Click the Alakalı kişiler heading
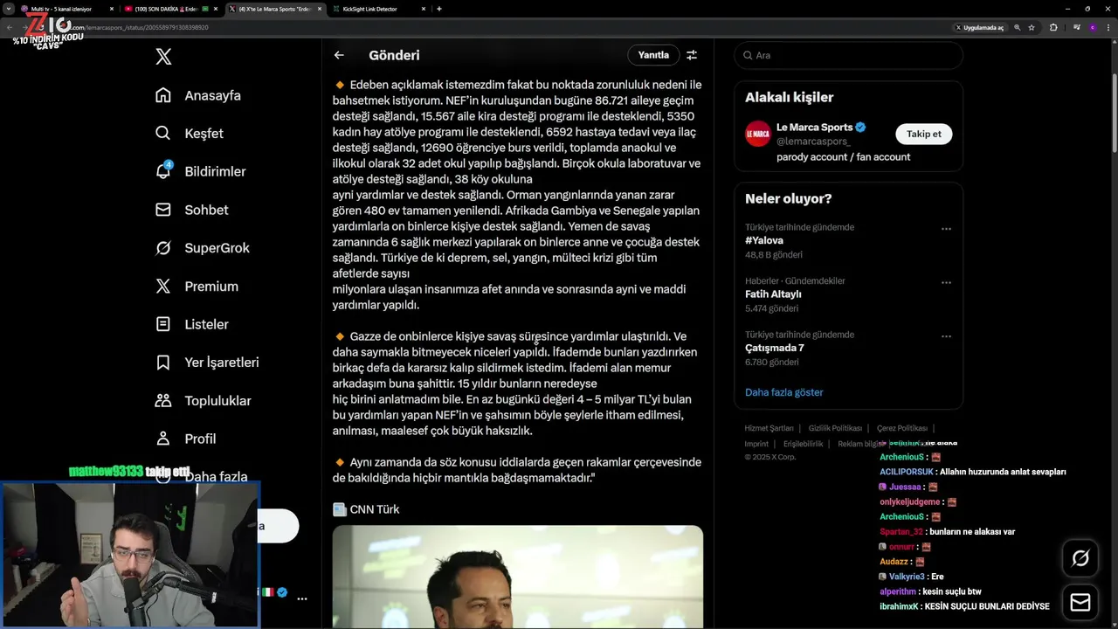This screenshot has height=629, width=1118. [x=789, y=97]
